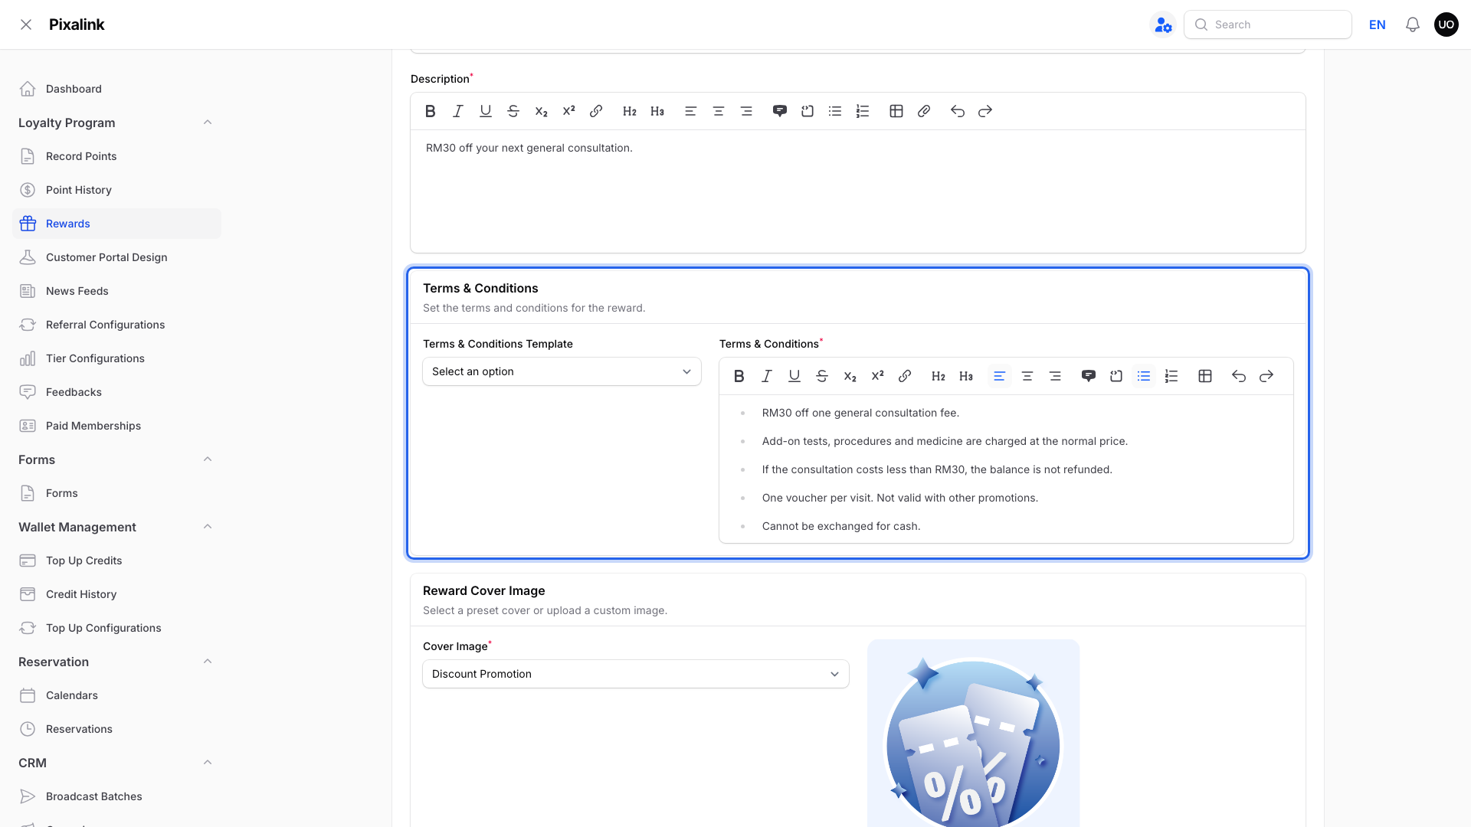Open Terms & Conditions Template dropdown
Screen dimensions: 1471x827
(562, 371)
